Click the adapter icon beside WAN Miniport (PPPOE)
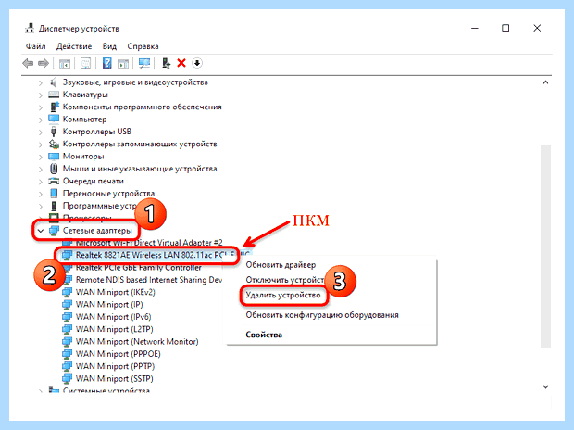Screen dimensions: 574x430 (x=67, y=354)
